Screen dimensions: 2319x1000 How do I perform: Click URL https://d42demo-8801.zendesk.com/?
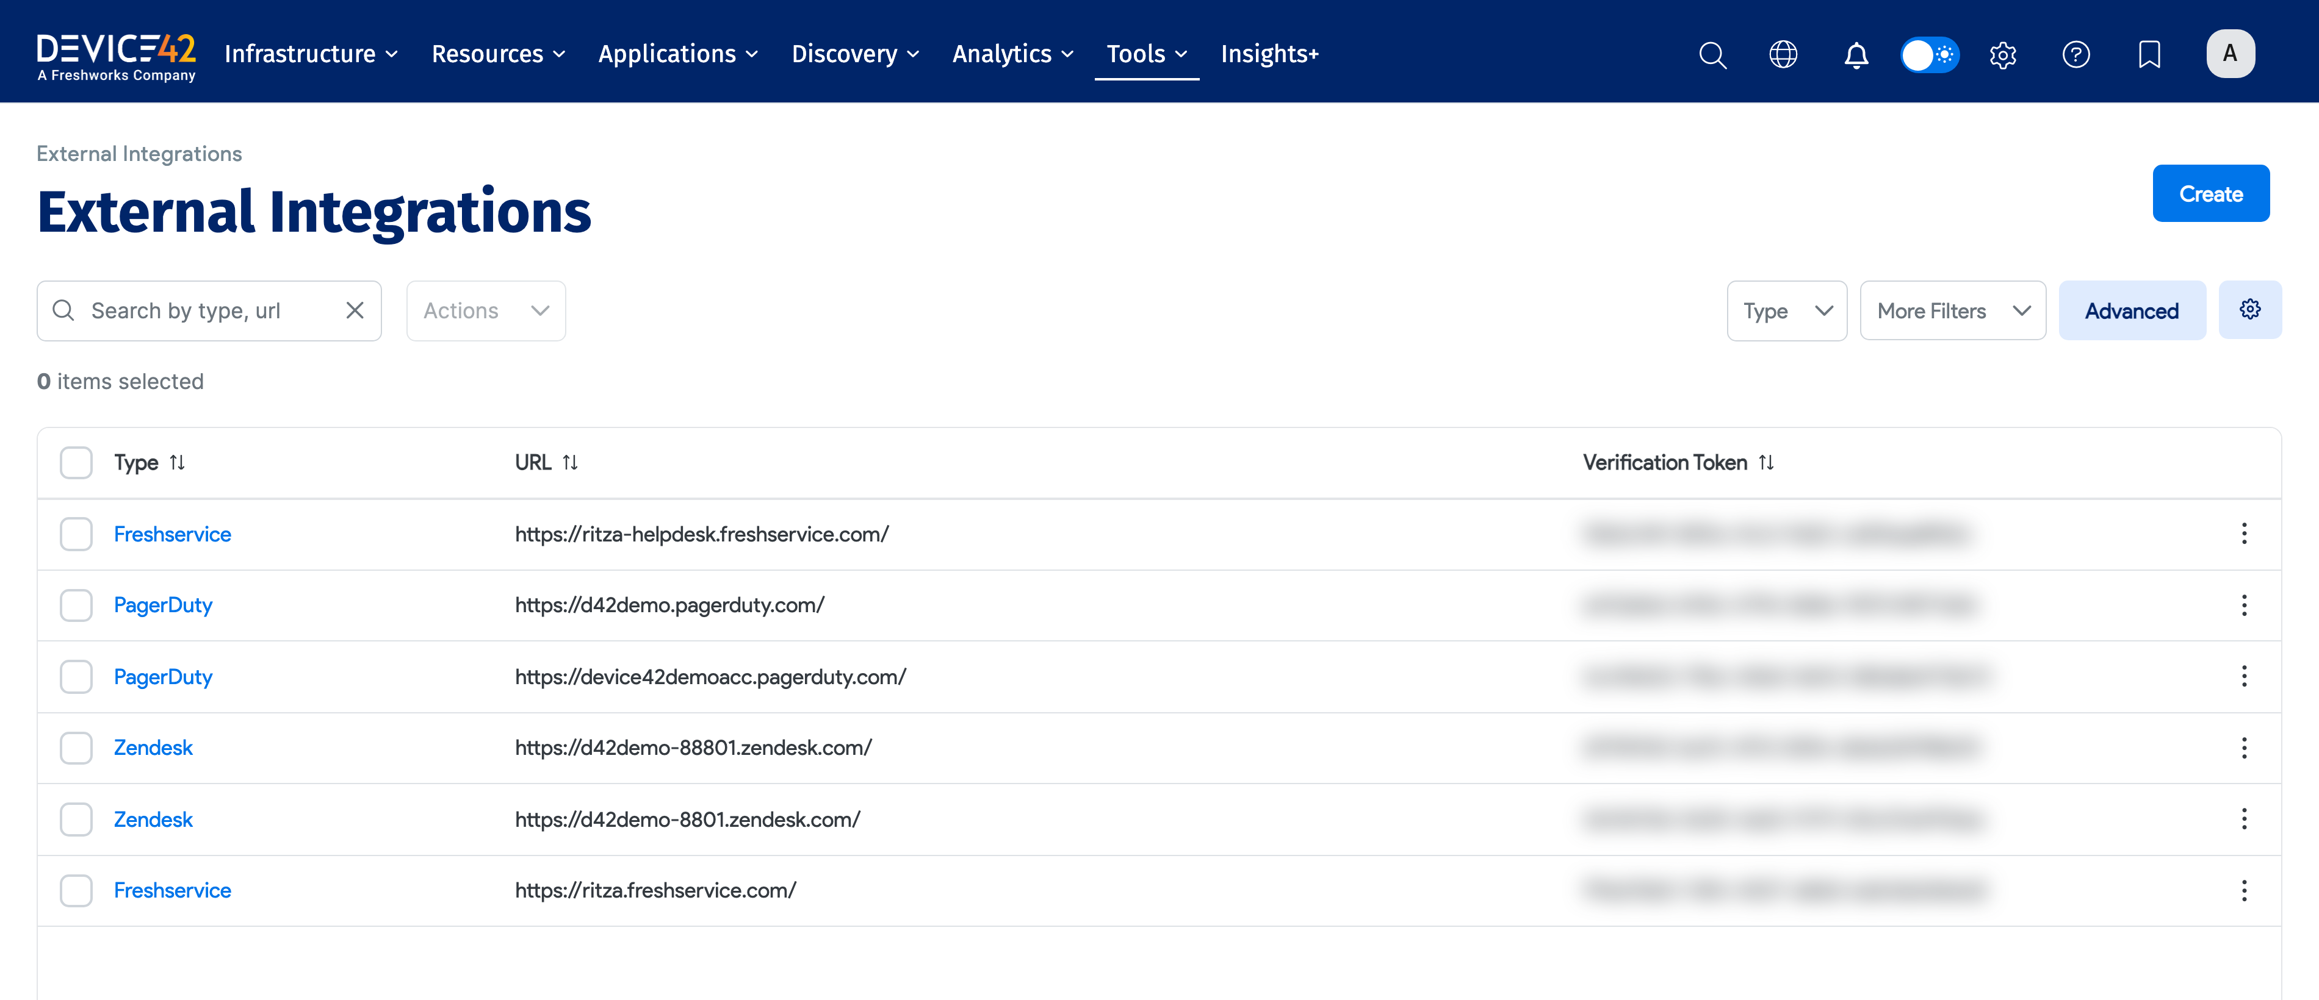point(687,820)
